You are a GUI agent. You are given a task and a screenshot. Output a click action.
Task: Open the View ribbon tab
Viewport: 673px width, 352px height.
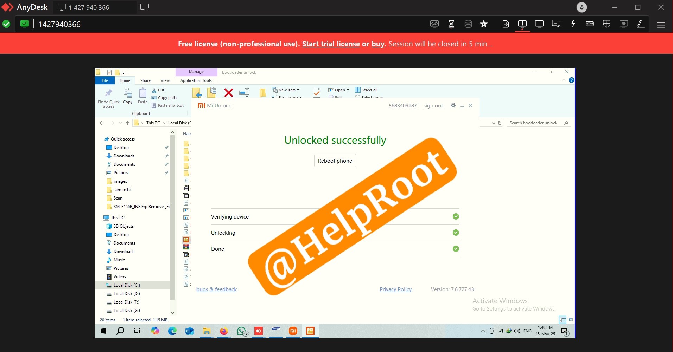(165, 80)
